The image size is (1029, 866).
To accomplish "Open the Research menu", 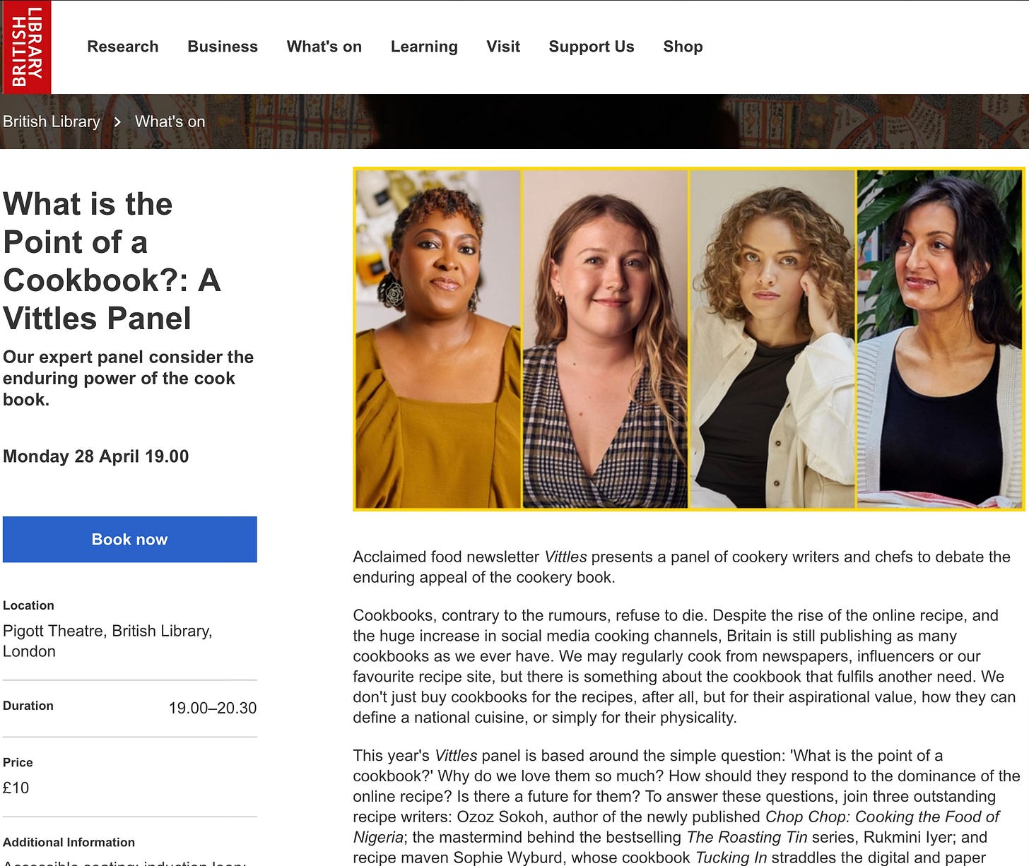I will (123, 47).
